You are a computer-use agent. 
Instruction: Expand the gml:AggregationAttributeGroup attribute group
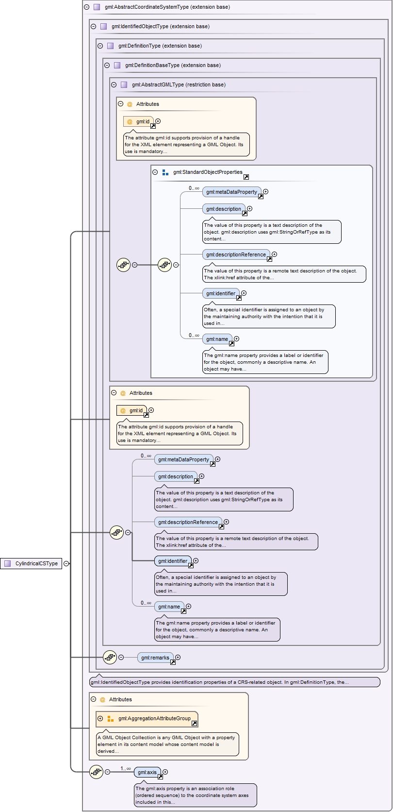point(100,718)
